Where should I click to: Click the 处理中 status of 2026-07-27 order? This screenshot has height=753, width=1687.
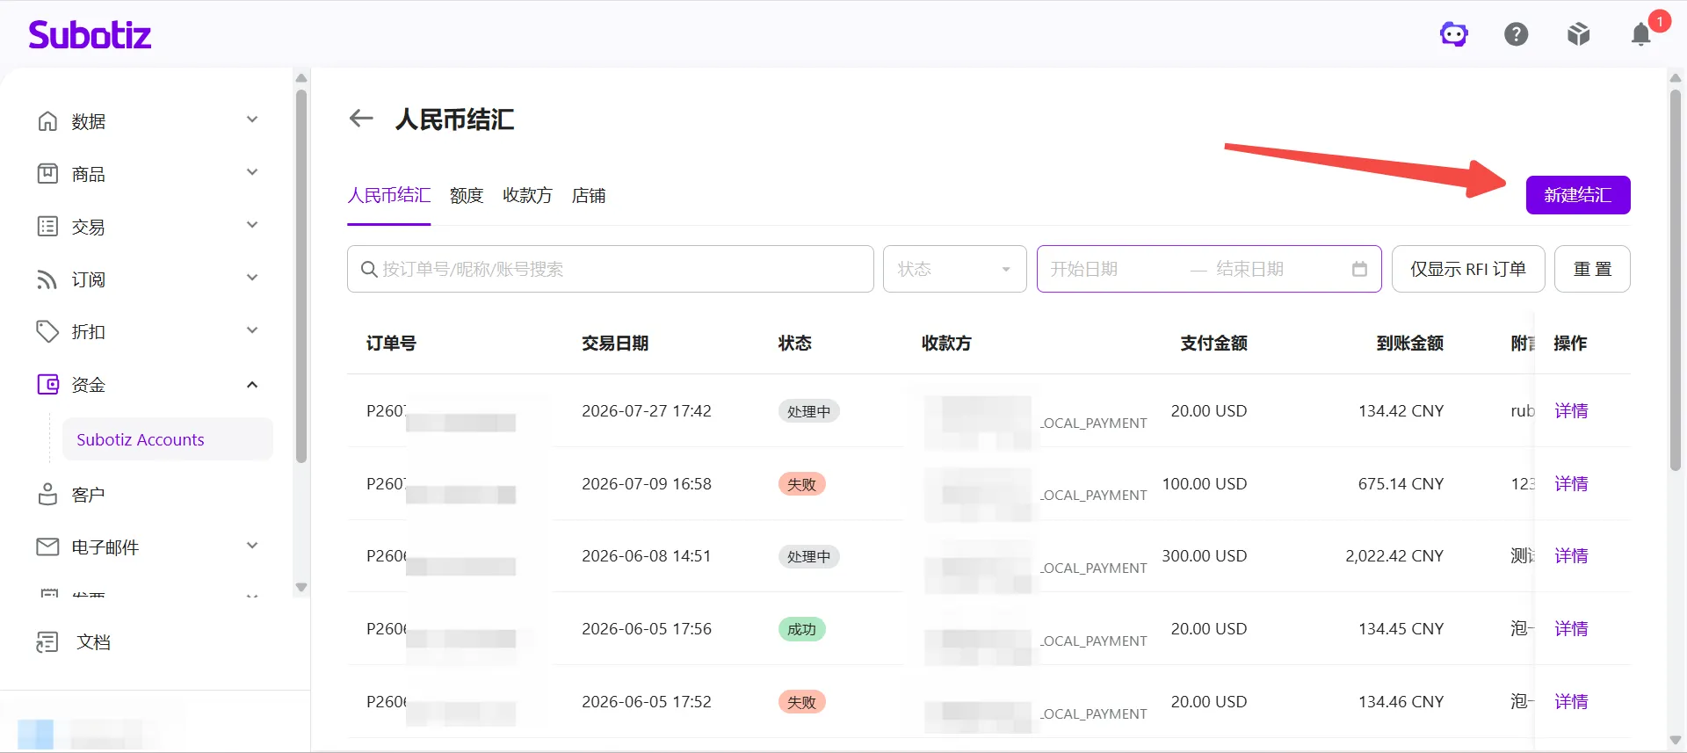point(808,411)
